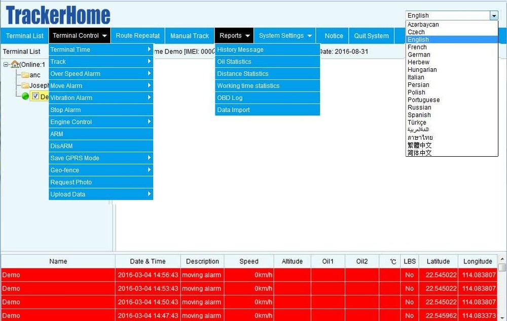Uncheck the De terminal checkbox

tap(35, 96)
